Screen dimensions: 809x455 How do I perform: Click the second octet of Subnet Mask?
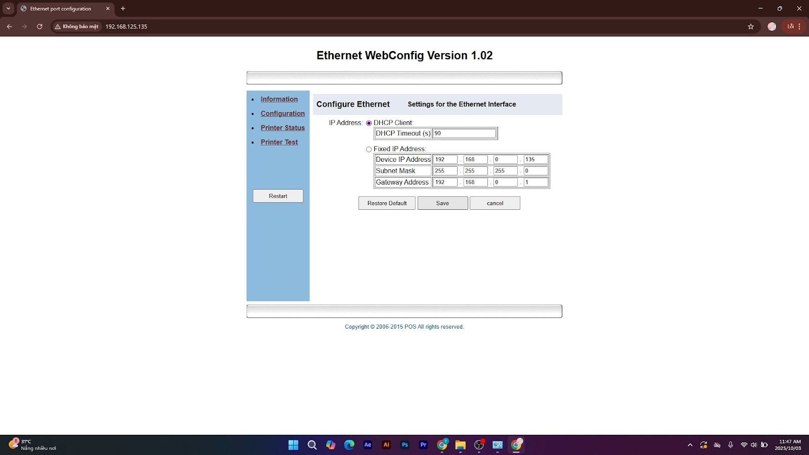click(475, 171)
